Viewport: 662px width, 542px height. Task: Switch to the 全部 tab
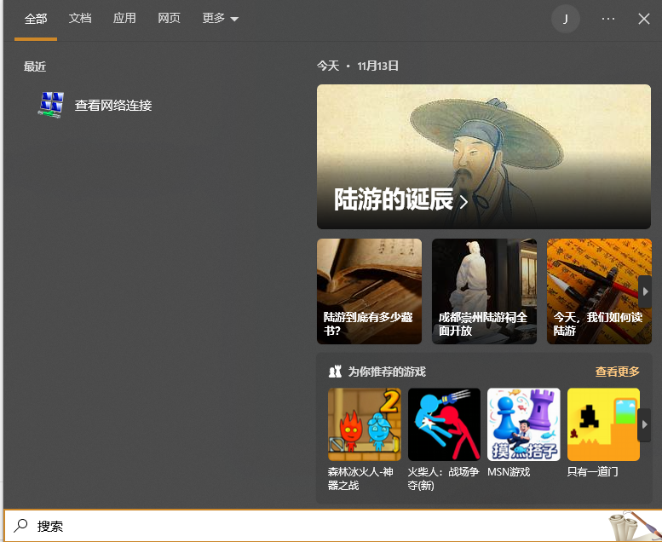point(36,19)
